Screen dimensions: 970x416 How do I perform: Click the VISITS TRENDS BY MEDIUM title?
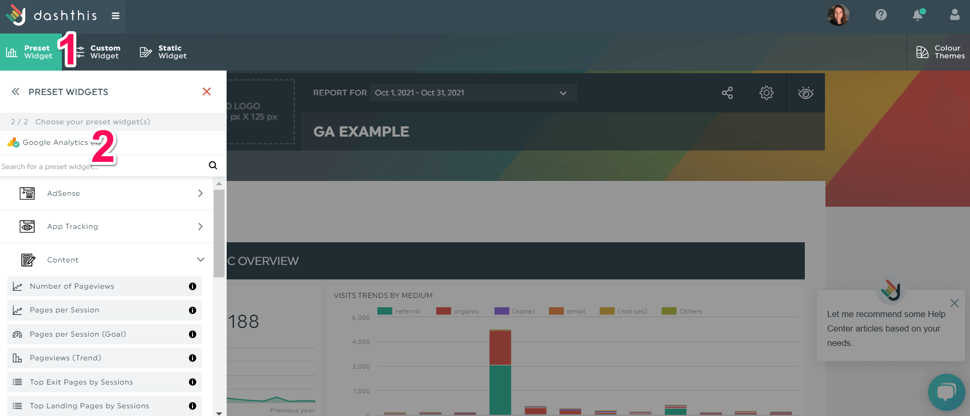coord(383,295)
